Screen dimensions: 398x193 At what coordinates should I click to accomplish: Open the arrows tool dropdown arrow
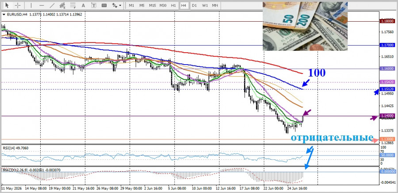(x=120, y=5)
